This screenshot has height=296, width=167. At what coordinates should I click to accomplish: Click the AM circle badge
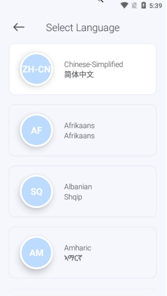coord(36,253)
